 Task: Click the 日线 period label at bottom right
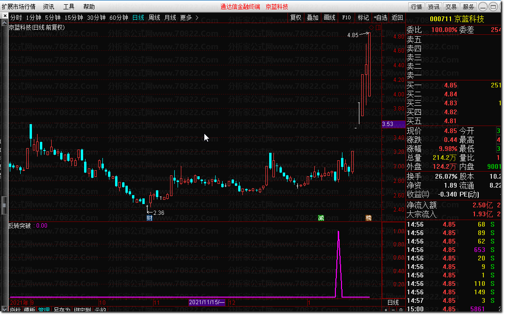(393, 302)
